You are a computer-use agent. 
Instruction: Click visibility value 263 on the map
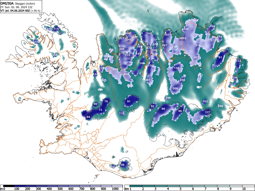55,55
